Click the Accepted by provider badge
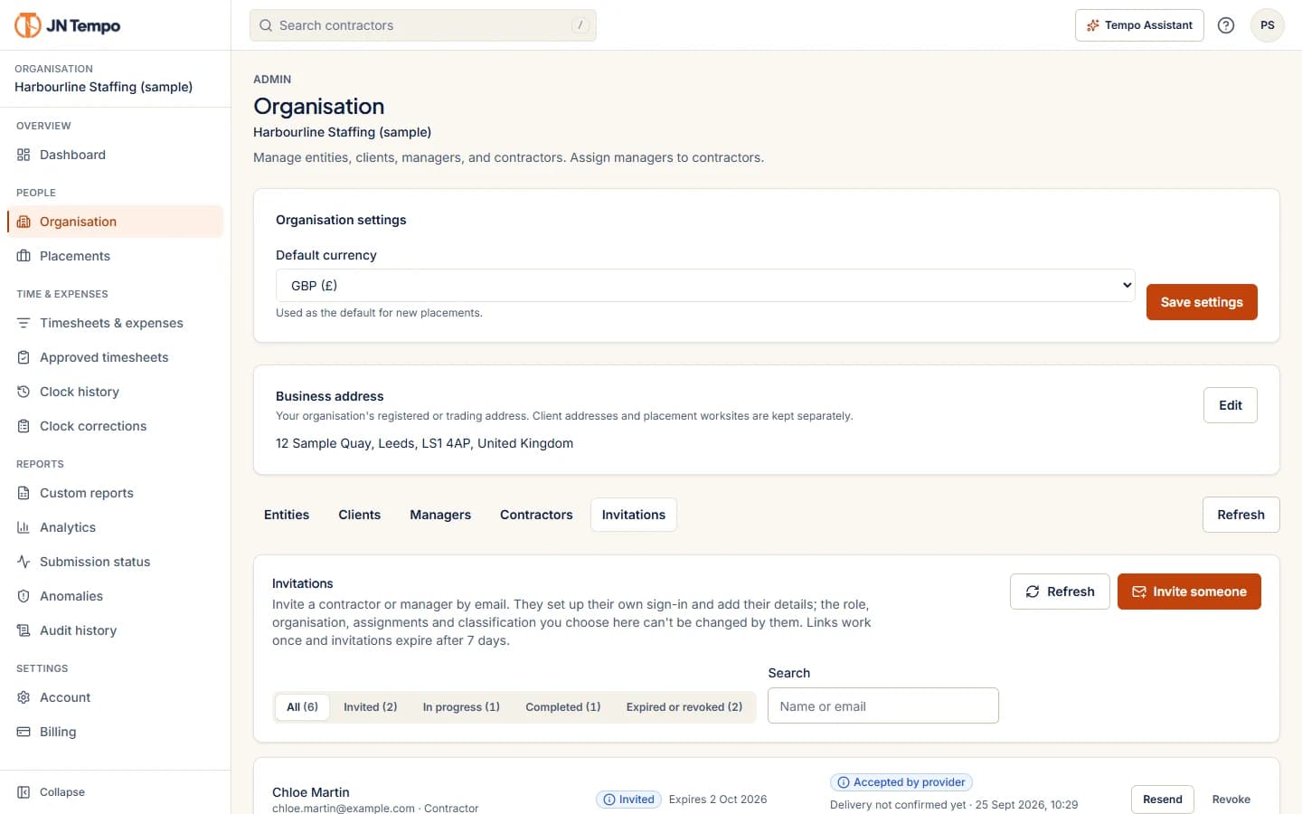This screenshot has height=814, width=1302. click(x=901, y=782)
